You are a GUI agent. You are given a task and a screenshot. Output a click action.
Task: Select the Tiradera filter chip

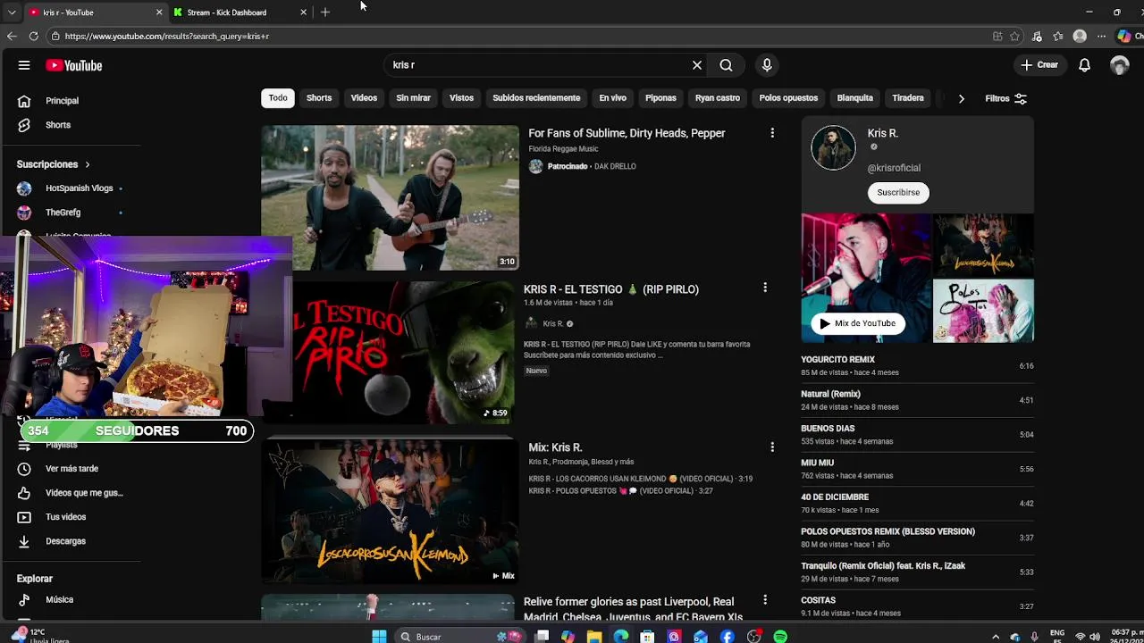point(907,98)
